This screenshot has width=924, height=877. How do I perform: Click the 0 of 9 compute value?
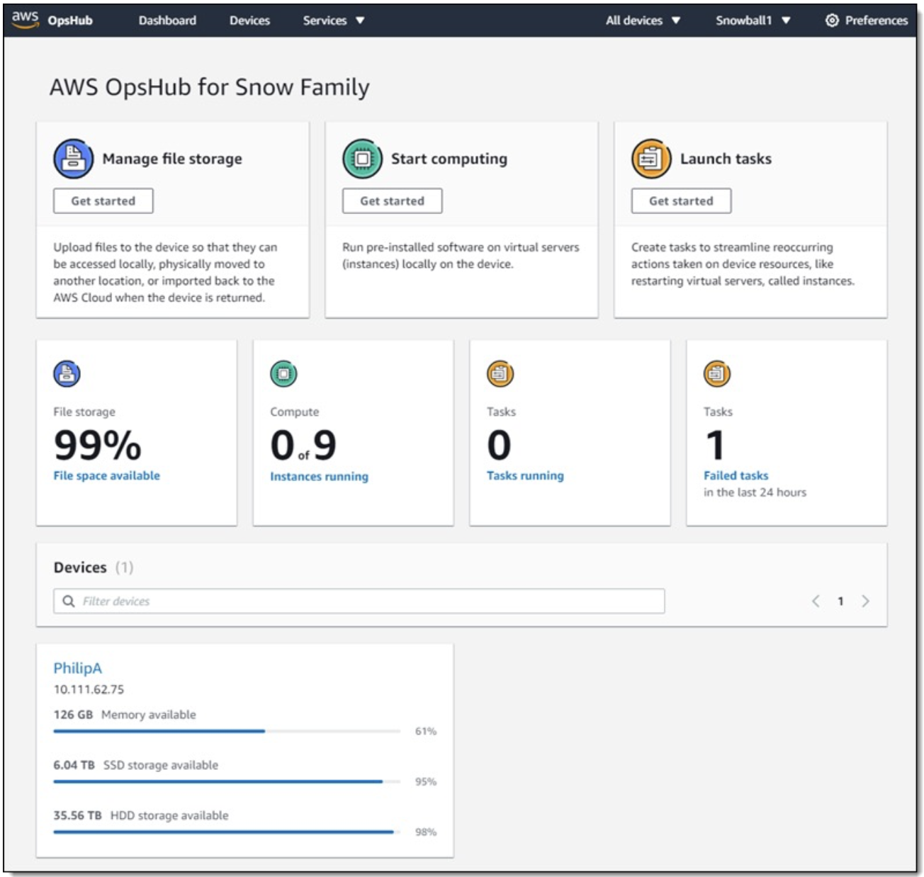pos(303,445)
